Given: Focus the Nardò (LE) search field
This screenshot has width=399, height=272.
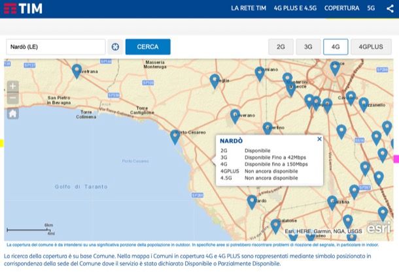Looking at the screenshot, I should coord(56,47).
